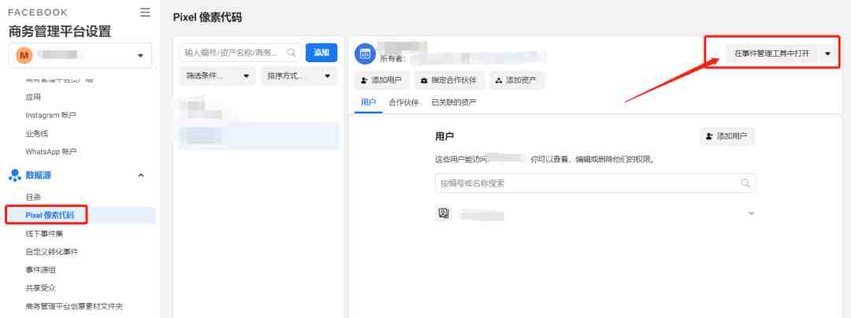Screen dimensions: 851x318
Task: Open 线下事件集 in the sidebar
Action: click(44, 234)
